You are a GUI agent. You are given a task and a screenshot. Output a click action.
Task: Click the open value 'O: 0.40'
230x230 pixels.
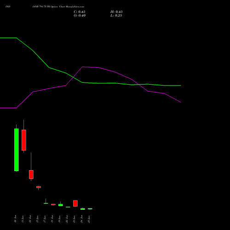[80, 16]
